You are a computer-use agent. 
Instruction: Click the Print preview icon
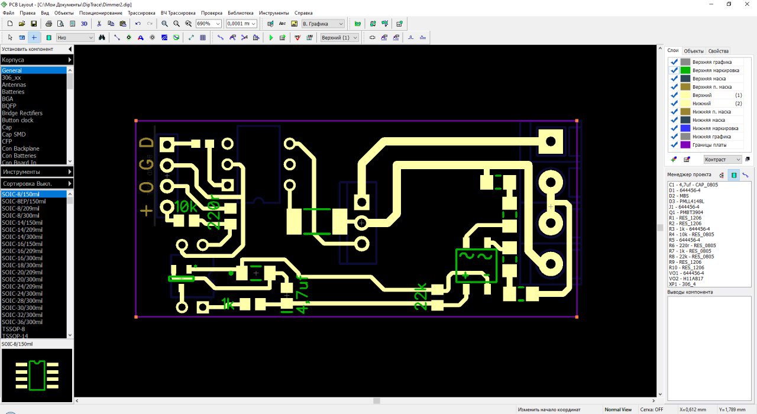tap(60, 24)
